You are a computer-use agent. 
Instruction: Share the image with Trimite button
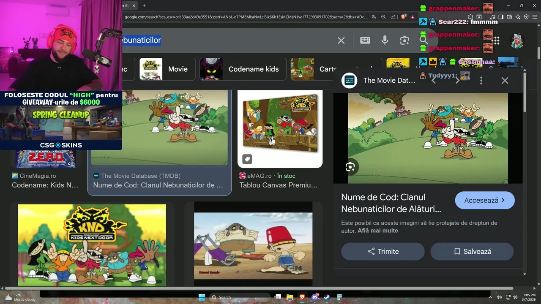click(x=383, y=251)
